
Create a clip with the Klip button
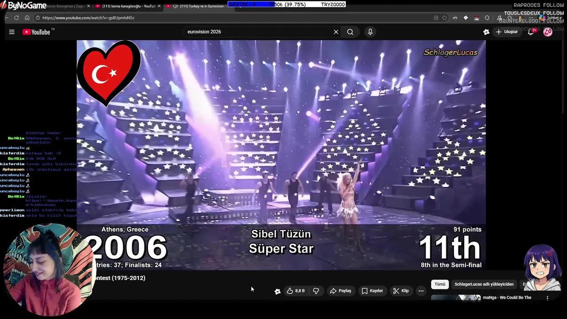pos(401,291)
